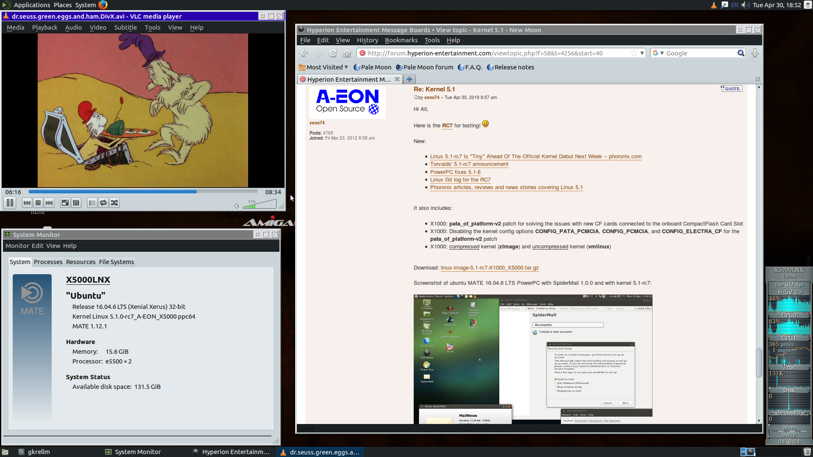The height and width of the screenshot is (457, 813).
Task: Open Torvalds' 5.1-rc7 announcement link
Action: coord(469,164)
